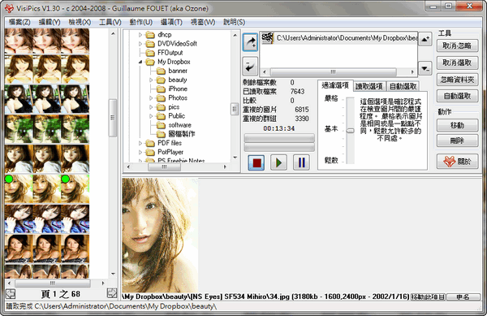Pause the scan with blue pause button
This screenshot has height=316, width=487.
pyautogui.click(x=301, y=162)
